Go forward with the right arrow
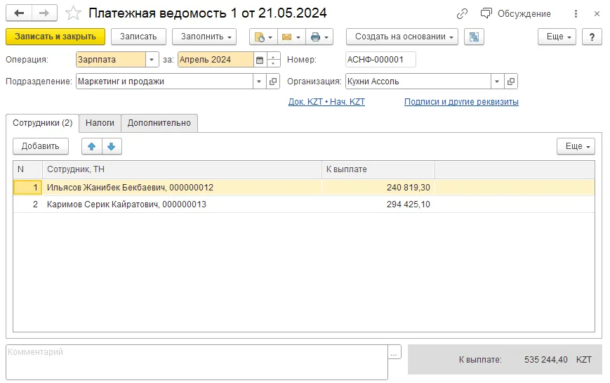 tap(44, 13)
